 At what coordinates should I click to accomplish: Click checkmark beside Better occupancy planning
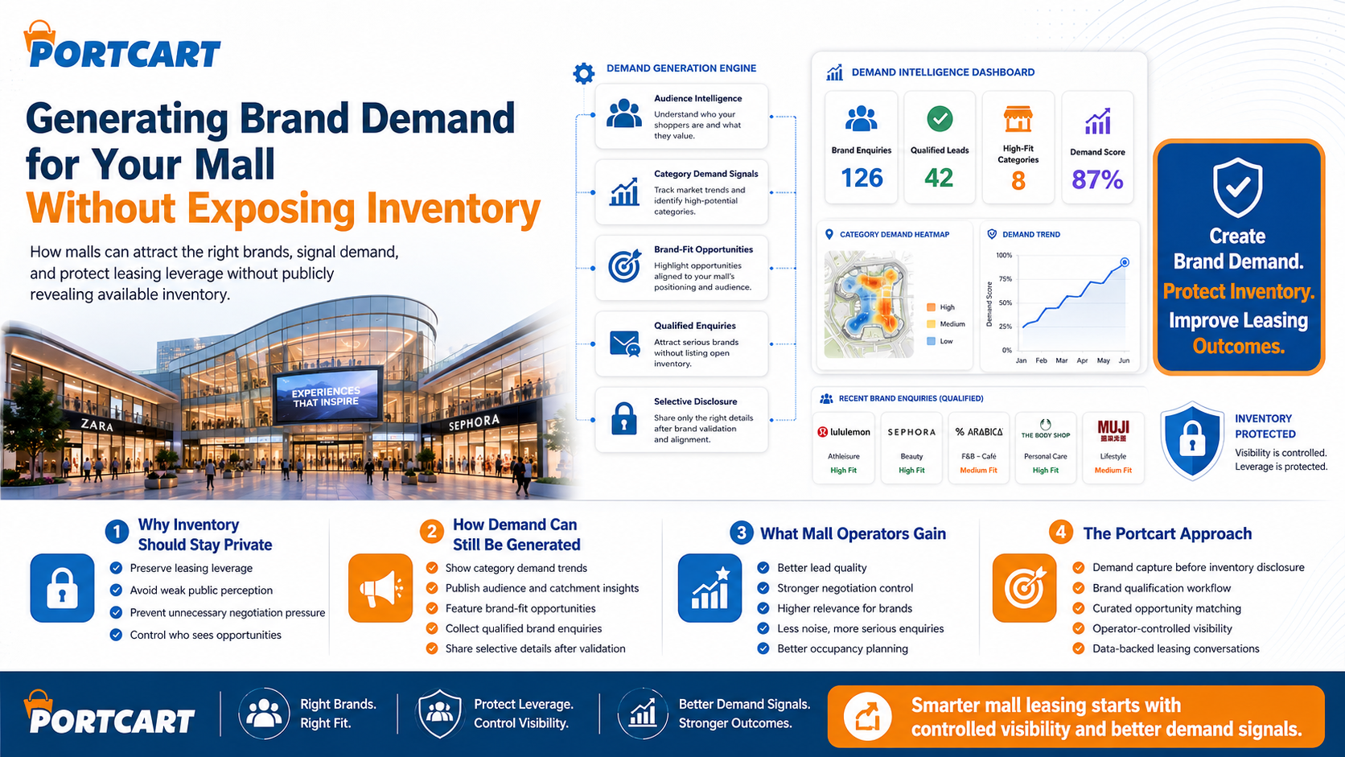(763, 648)
